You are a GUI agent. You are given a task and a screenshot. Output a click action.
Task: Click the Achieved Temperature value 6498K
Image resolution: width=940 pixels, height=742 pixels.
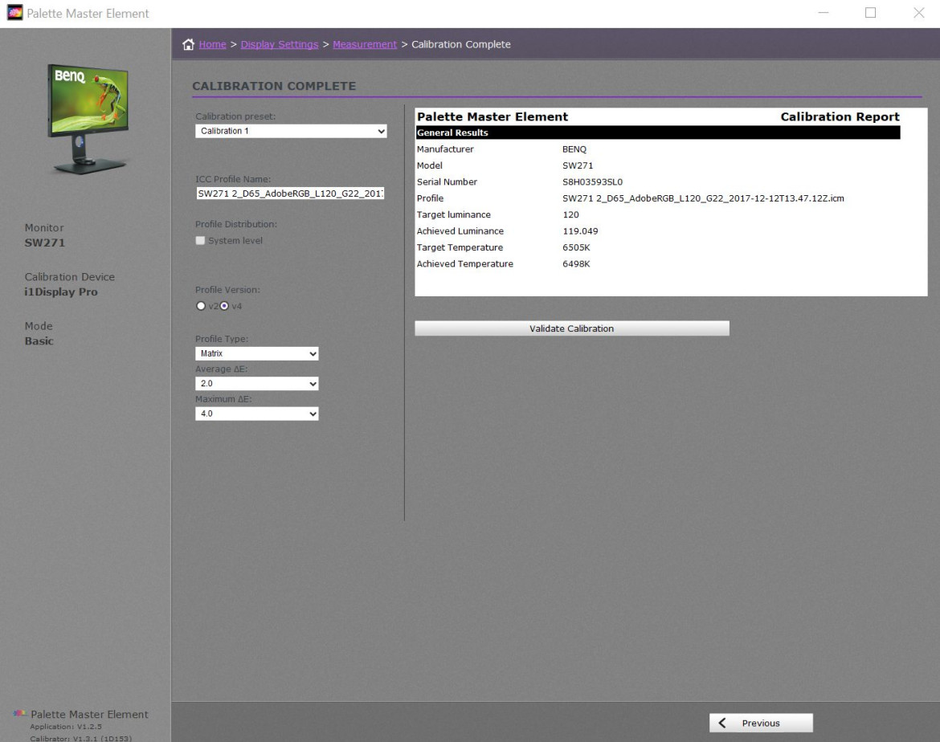pos(576,263)
